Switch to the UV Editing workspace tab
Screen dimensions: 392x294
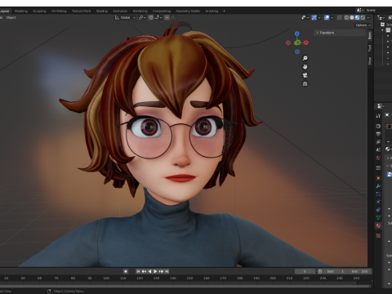[59, 11]
